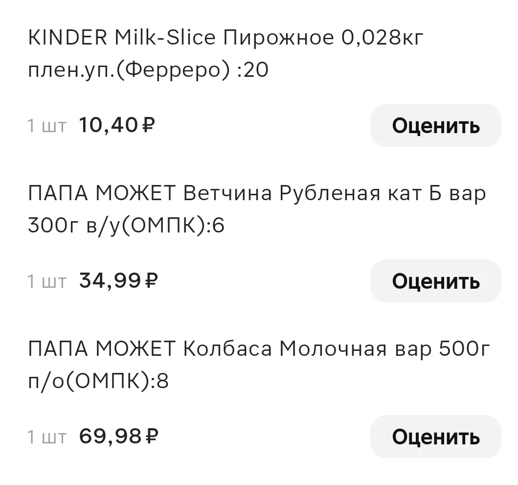Click the ruble sign after 34,99
Image resolution: width=518 pixels, height=485 pixels.
pos(152,281)
